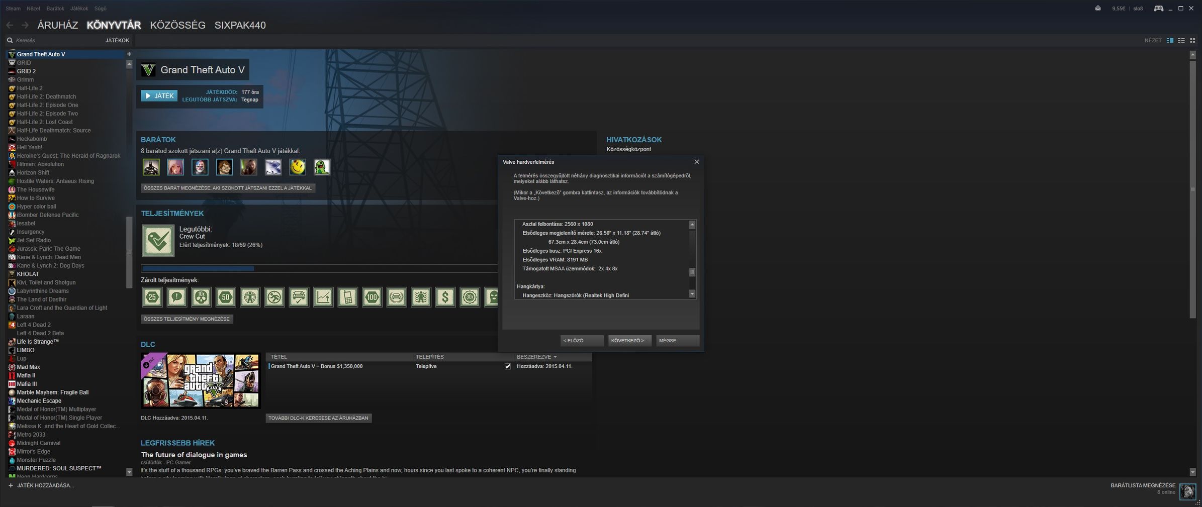Launch Big Picture mode via controller icon
Viewport: 1202px width, 507px height.
click(x=1158, y=9)
